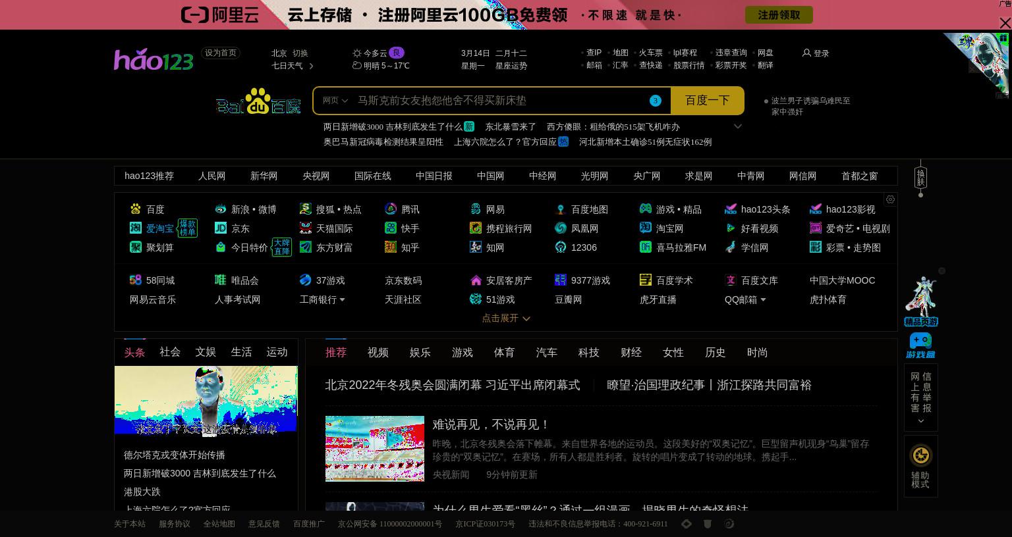
Task: Switch to the 文娱 news tab
Action: point(206,352)
